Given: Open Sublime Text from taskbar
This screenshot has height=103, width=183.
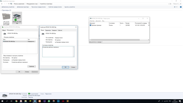Looking at the screenshot, I should pyautogui.click(x=68, y=101).
